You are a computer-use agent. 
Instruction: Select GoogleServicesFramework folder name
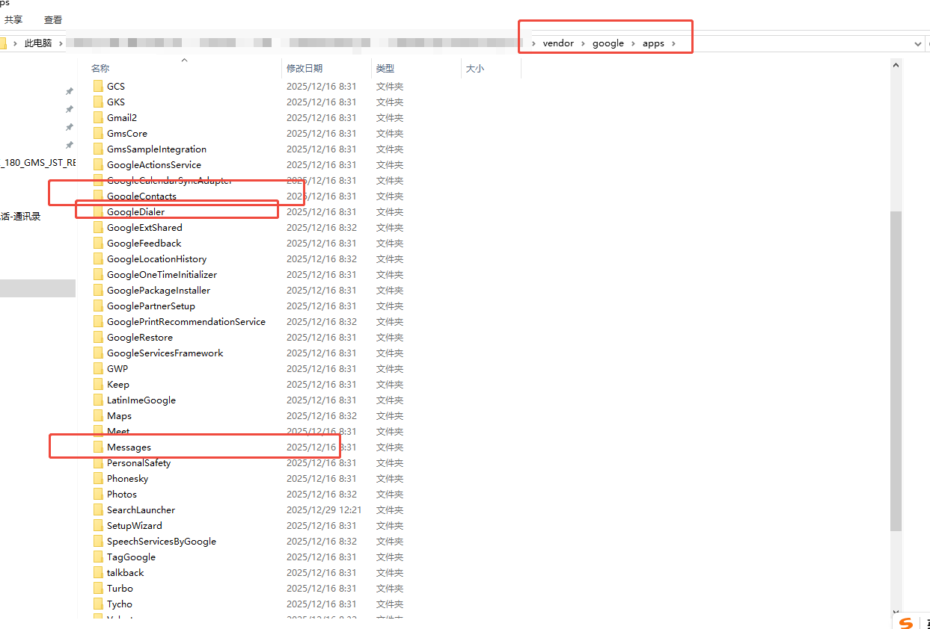165,353
